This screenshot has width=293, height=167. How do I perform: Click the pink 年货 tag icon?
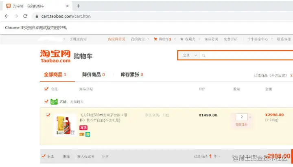click(x=83, y=128)
